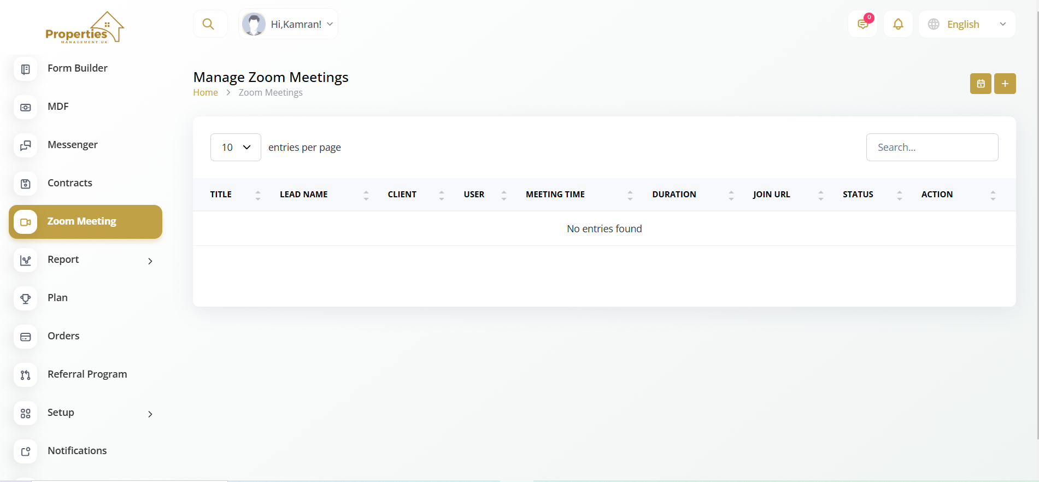Select the Orders menu item
Image resolution: width=1039 pixels, height=482 pixels.
click(x=63, y=336)
